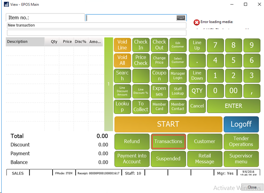
Task: Click the Description column header
Action: click(25, 42)
